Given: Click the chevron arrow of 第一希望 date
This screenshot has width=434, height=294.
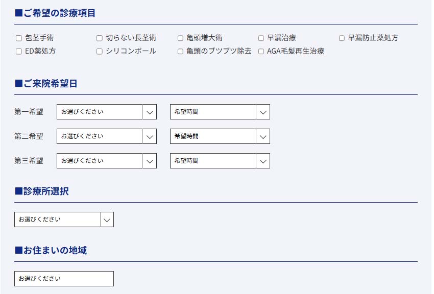Looking at the screenshot, I should point(150,112).
